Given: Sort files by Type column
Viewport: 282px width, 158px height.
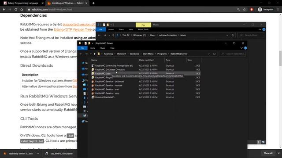Looking at the screenshot, I should coord(175,60).
